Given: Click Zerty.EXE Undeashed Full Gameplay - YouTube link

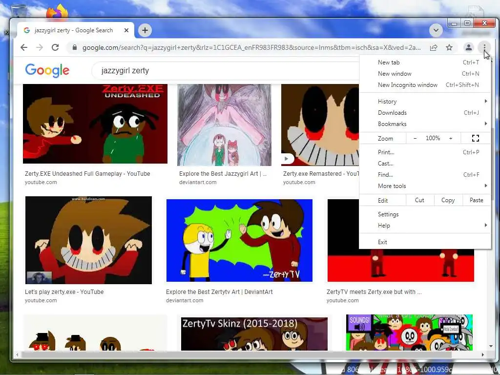Looking at the screenshot, I should coord(87,173).
